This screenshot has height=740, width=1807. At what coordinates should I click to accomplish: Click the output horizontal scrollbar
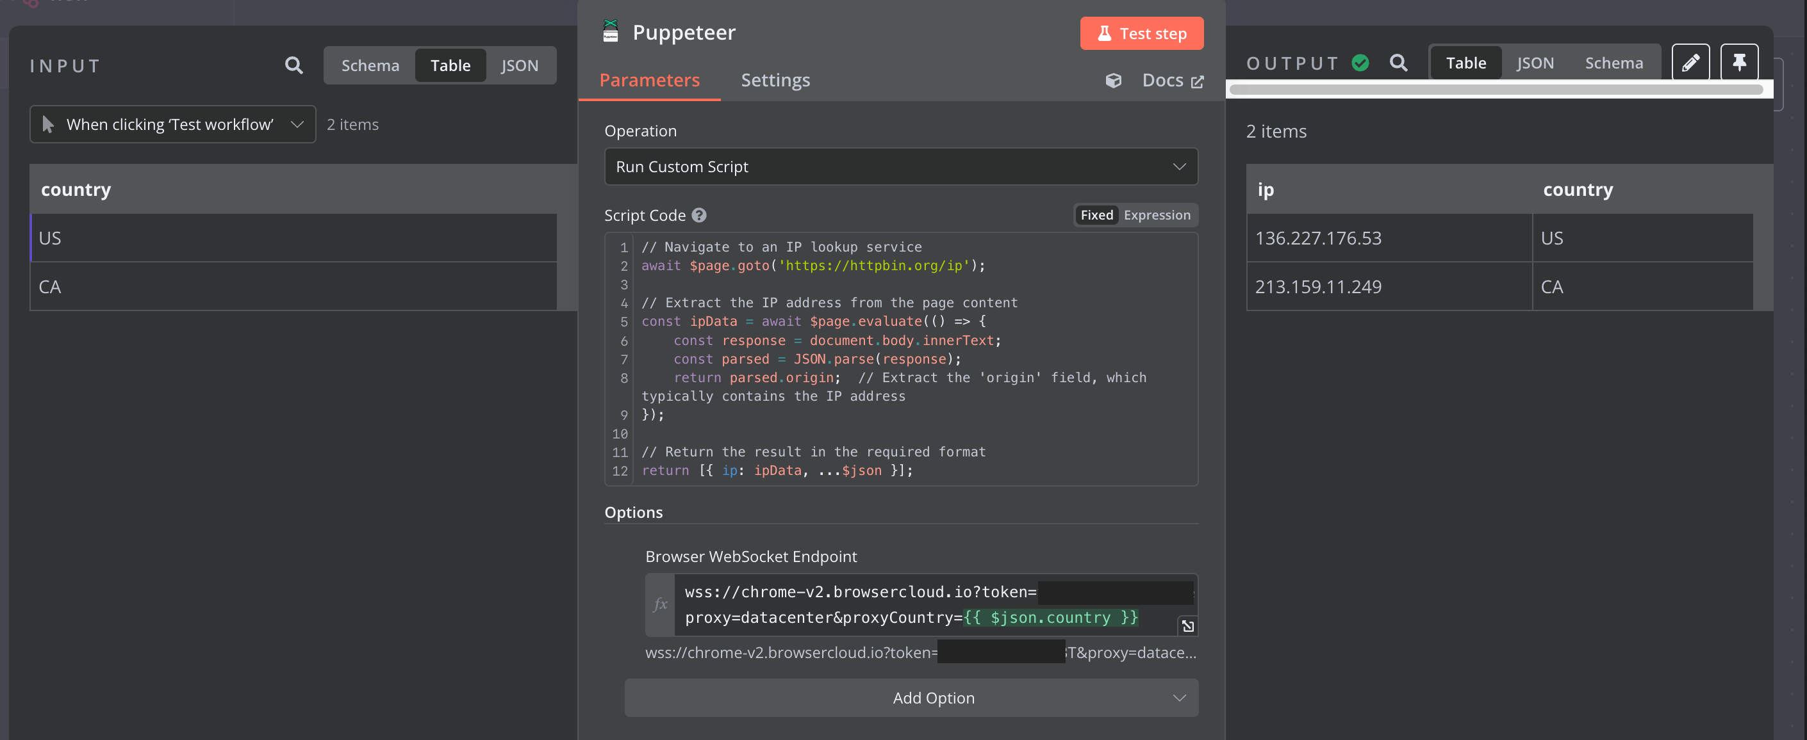click(x=1494, y=90)
